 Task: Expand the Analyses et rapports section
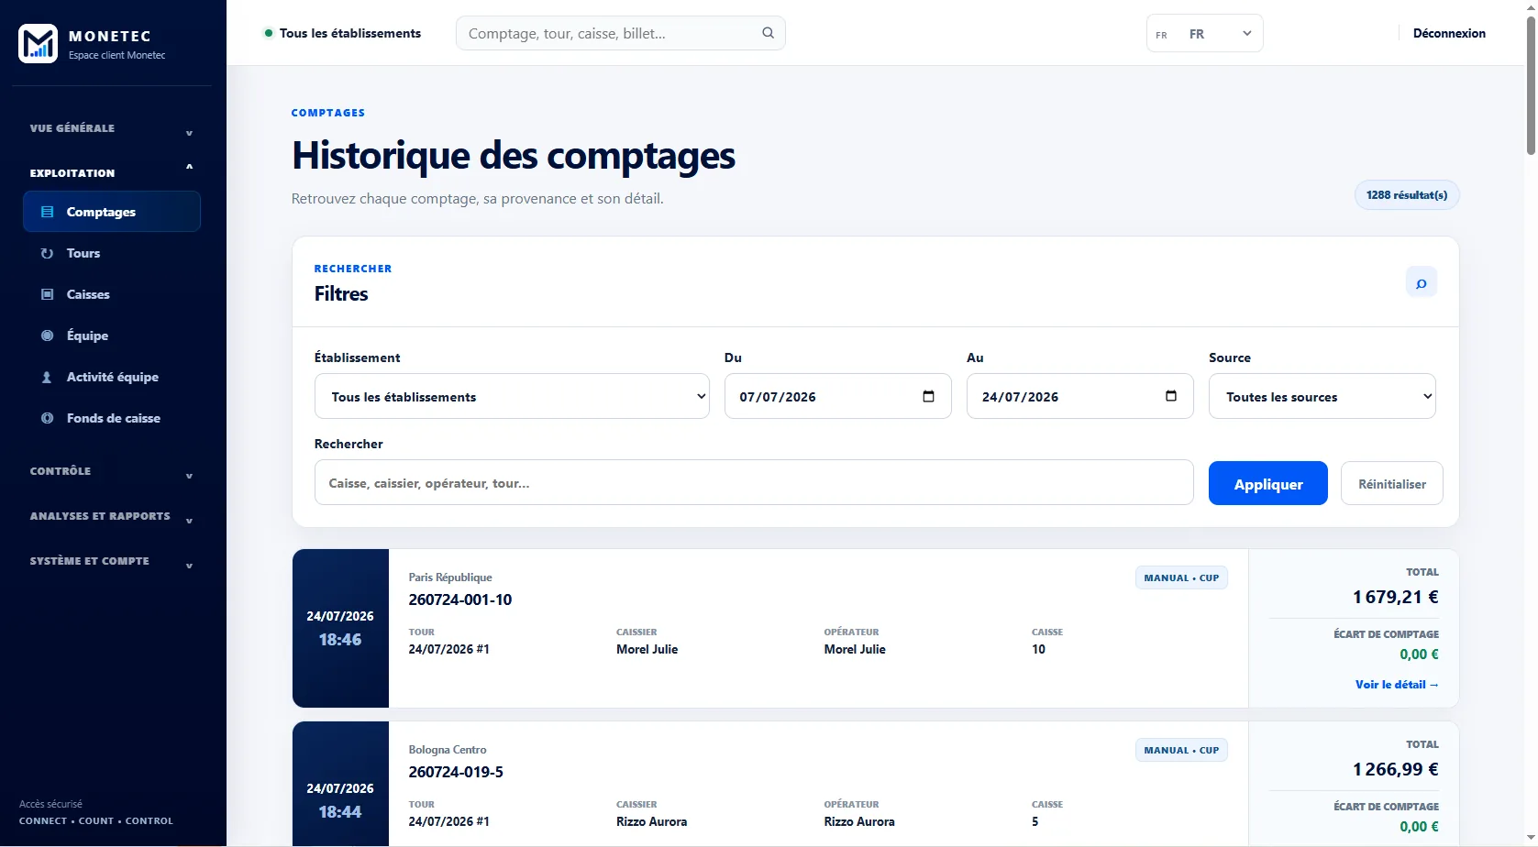(x=112, y=516)
